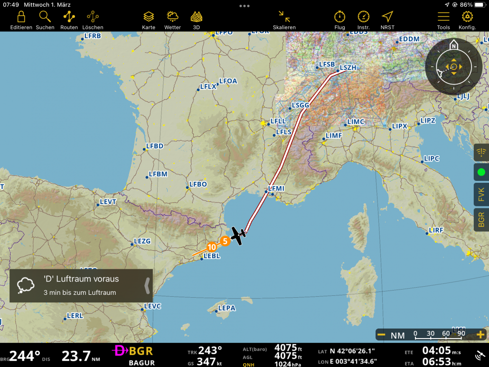Screen dimensions: 489x367
Task: Collapse the 'D' Luftraum voraus warning
Action: (x=147, y=285)
